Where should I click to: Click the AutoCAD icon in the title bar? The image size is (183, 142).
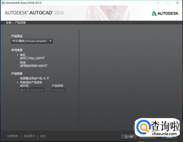pyautogui.click(x=3, y=3)
